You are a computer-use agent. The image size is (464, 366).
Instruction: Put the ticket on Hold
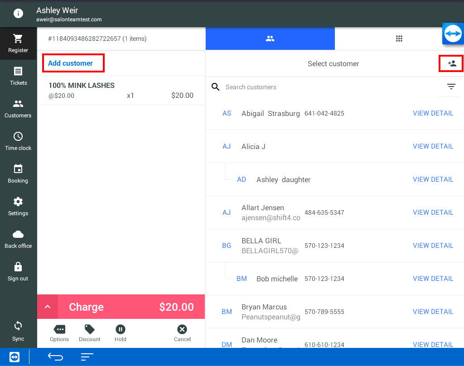(120, 333)
